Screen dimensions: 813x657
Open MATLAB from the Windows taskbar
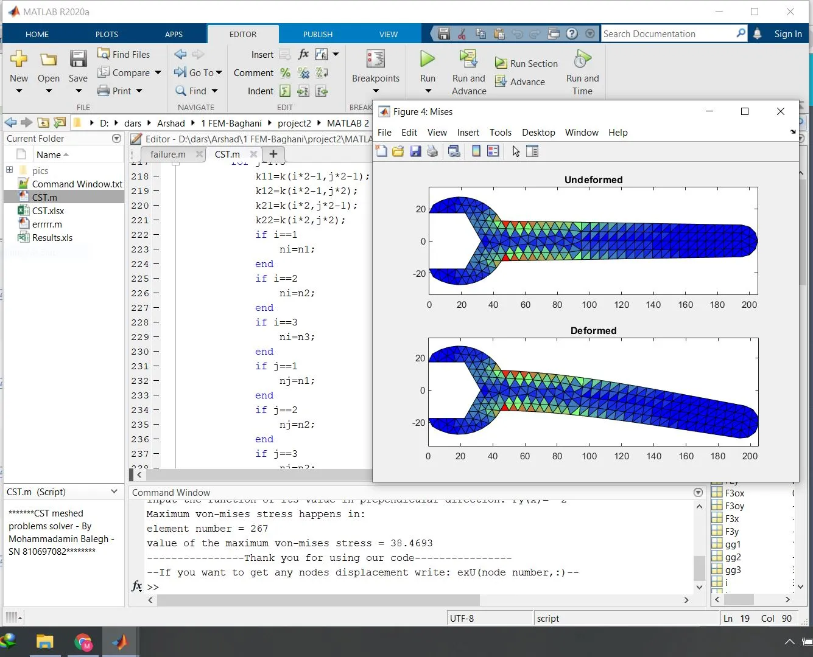click(x=120, y=642)
